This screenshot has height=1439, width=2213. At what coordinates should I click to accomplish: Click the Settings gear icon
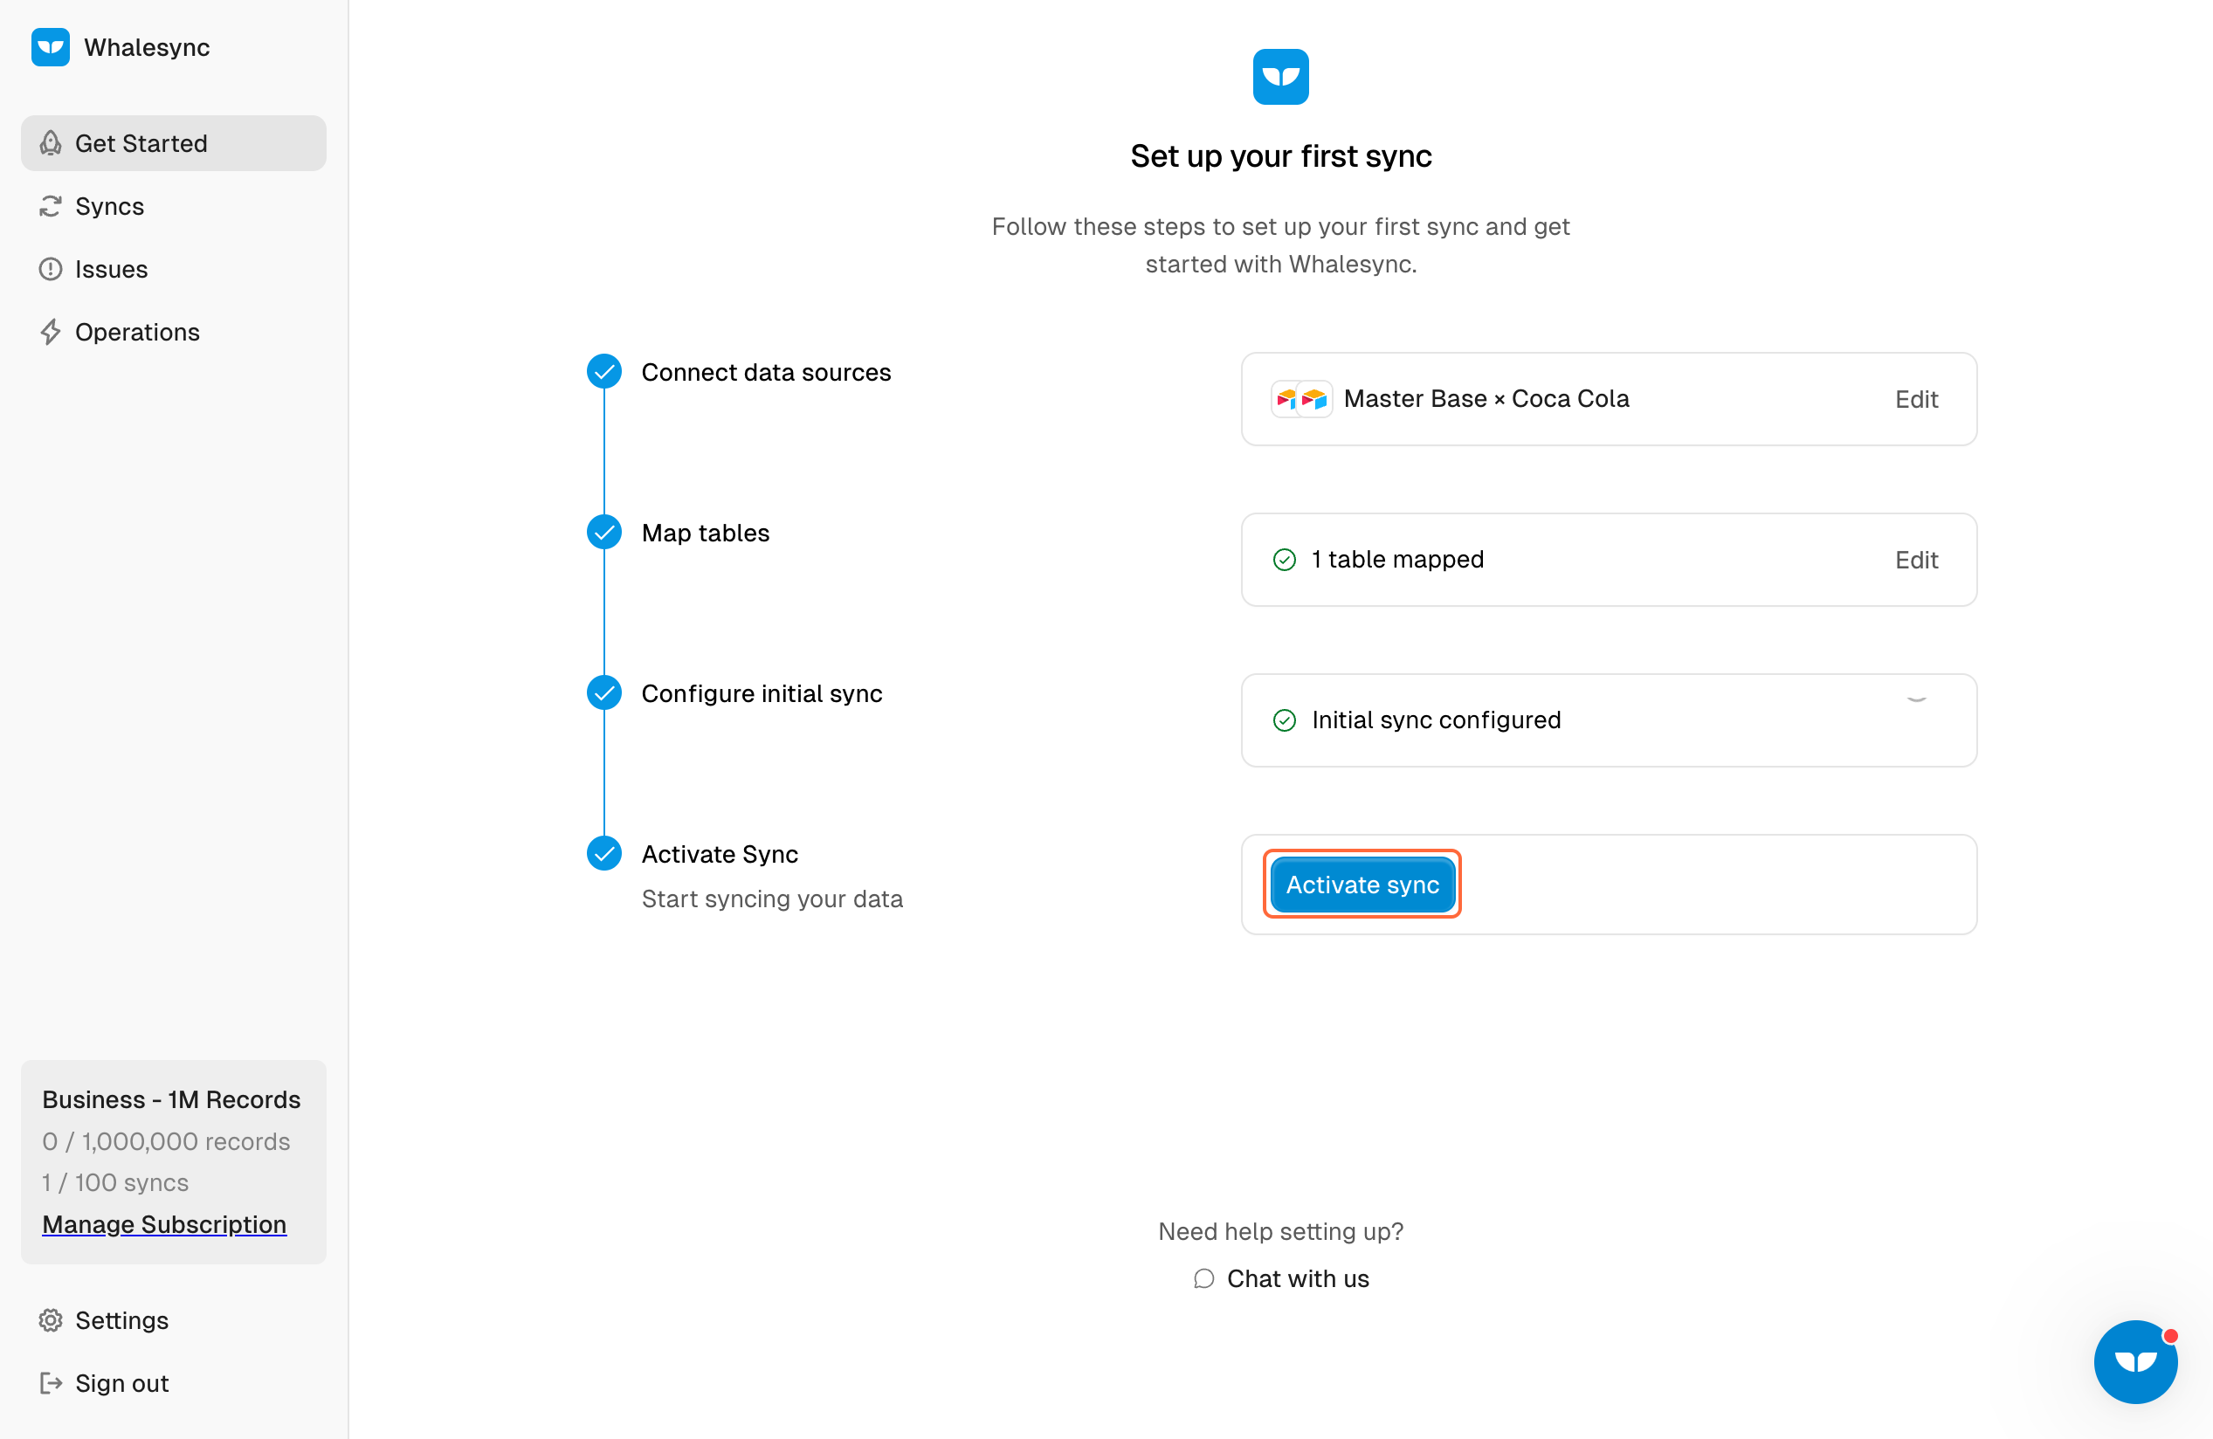tap(50, 1320)
